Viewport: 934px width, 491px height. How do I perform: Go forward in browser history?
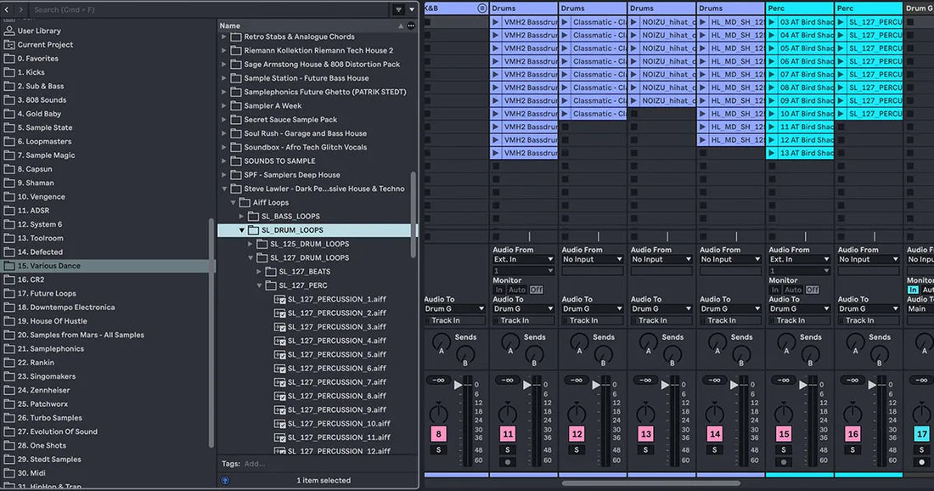pyautogui.click(x=20, y=9)
